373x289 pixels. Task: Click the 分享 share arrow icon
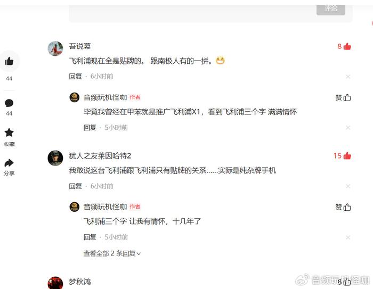click(x=9, y=163)
